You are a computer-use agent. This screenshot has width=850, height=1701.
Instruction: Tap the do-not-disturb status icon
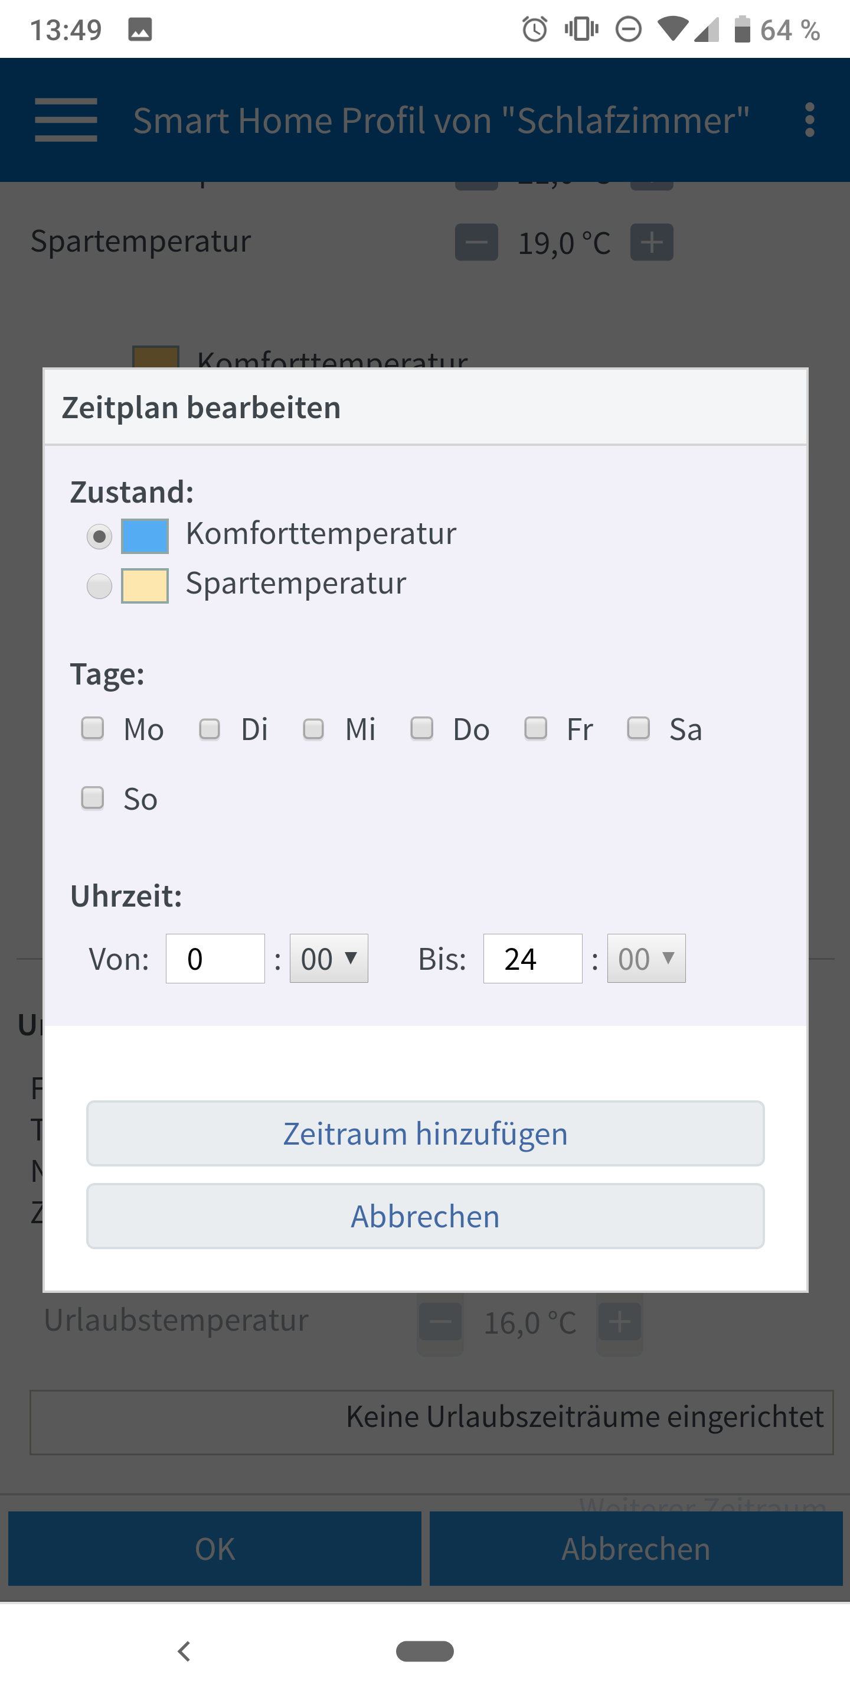pos(628,30)
